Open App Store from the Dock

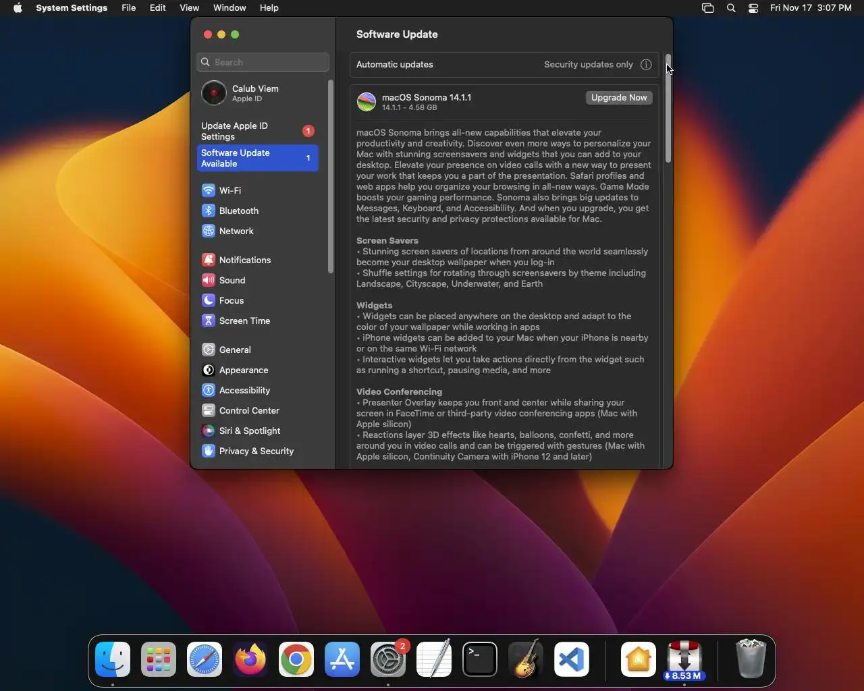342,659
